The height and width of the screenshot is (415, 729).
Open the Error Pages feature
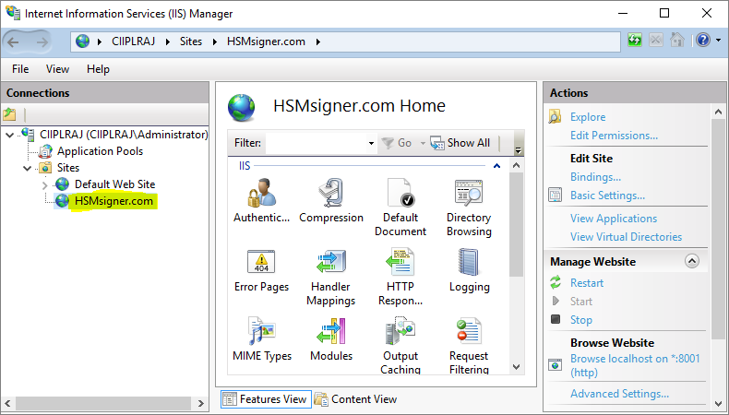coord(261,262)
